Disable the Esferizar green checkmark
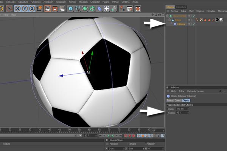This screenshot has width=227, height=151. coord(194,24)
